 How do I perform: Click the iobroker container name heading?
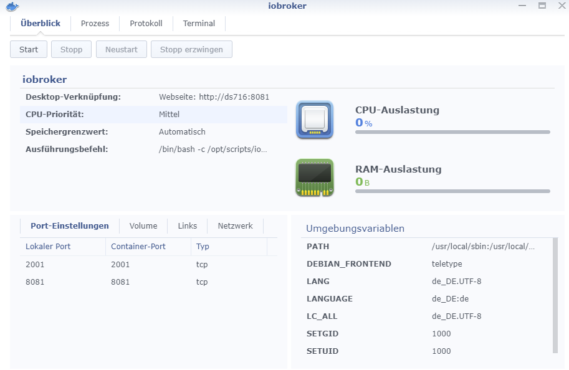coord(45,80)
